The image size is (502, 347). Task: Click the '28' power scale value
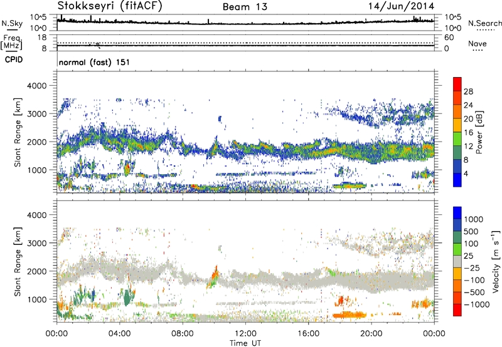468,91
